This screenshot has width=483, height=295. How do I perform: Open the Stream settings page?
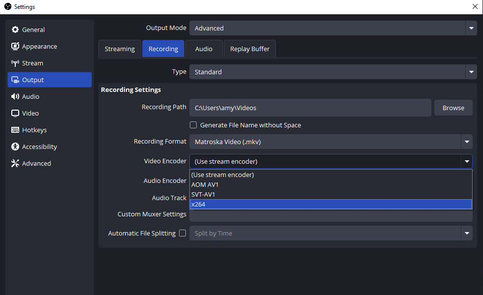(50, 63)
